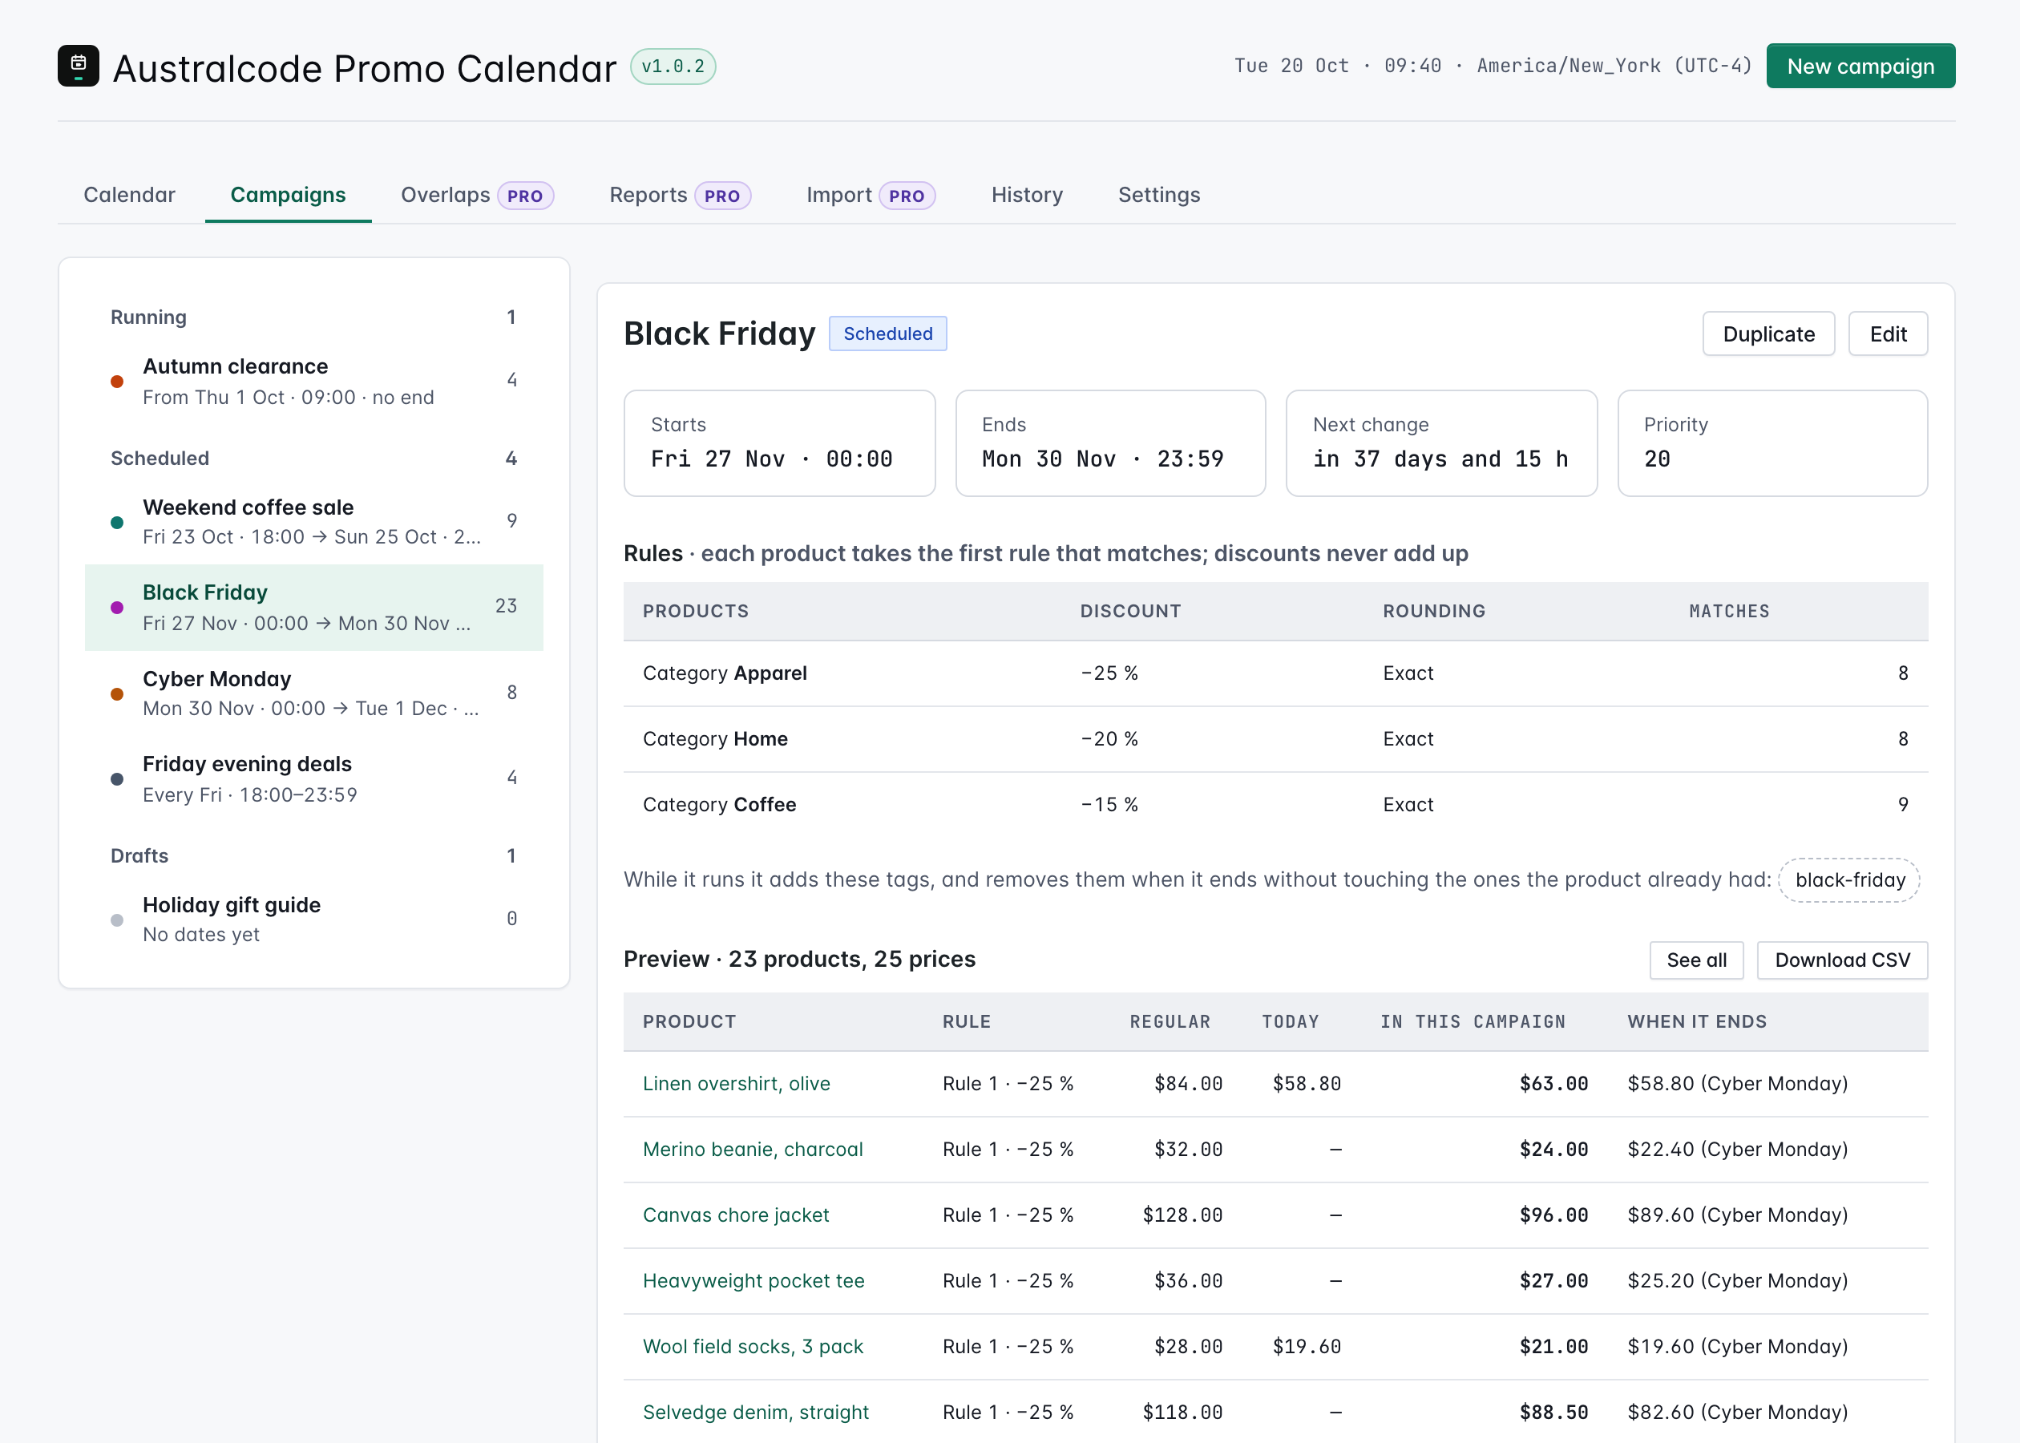Click the New campaign button
This screenshot has width=2020, height=1443.
[1860, 66]
